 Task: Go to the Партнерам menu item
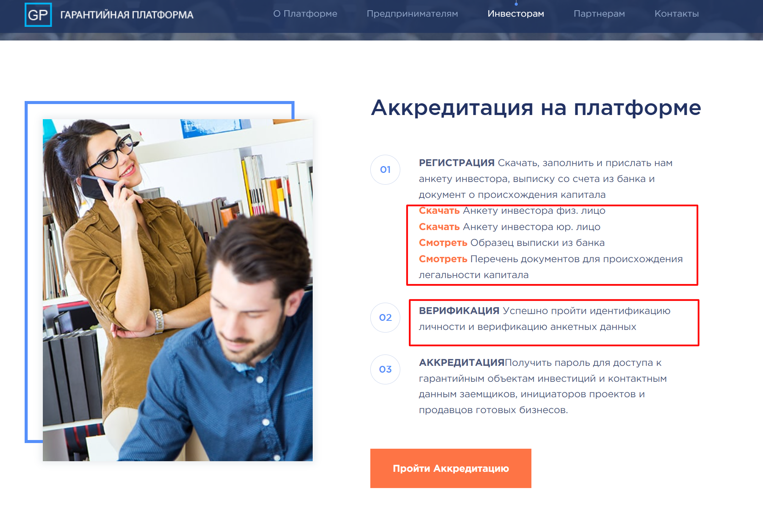tap(599, 14)
